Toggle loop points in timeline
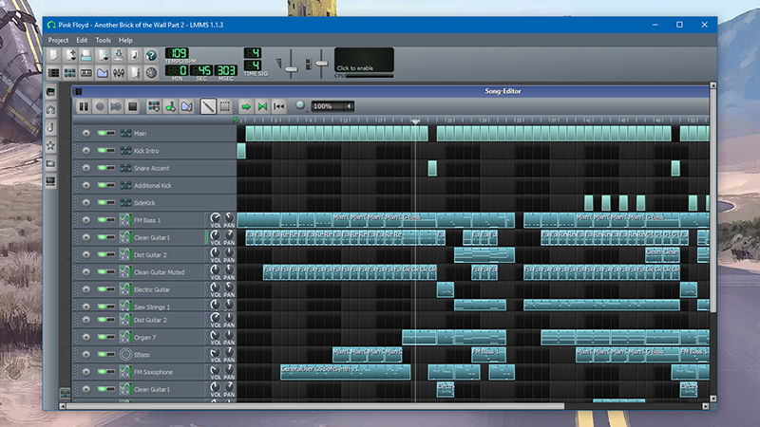Screen dimensions: 760x427 (x=262, y=106)
